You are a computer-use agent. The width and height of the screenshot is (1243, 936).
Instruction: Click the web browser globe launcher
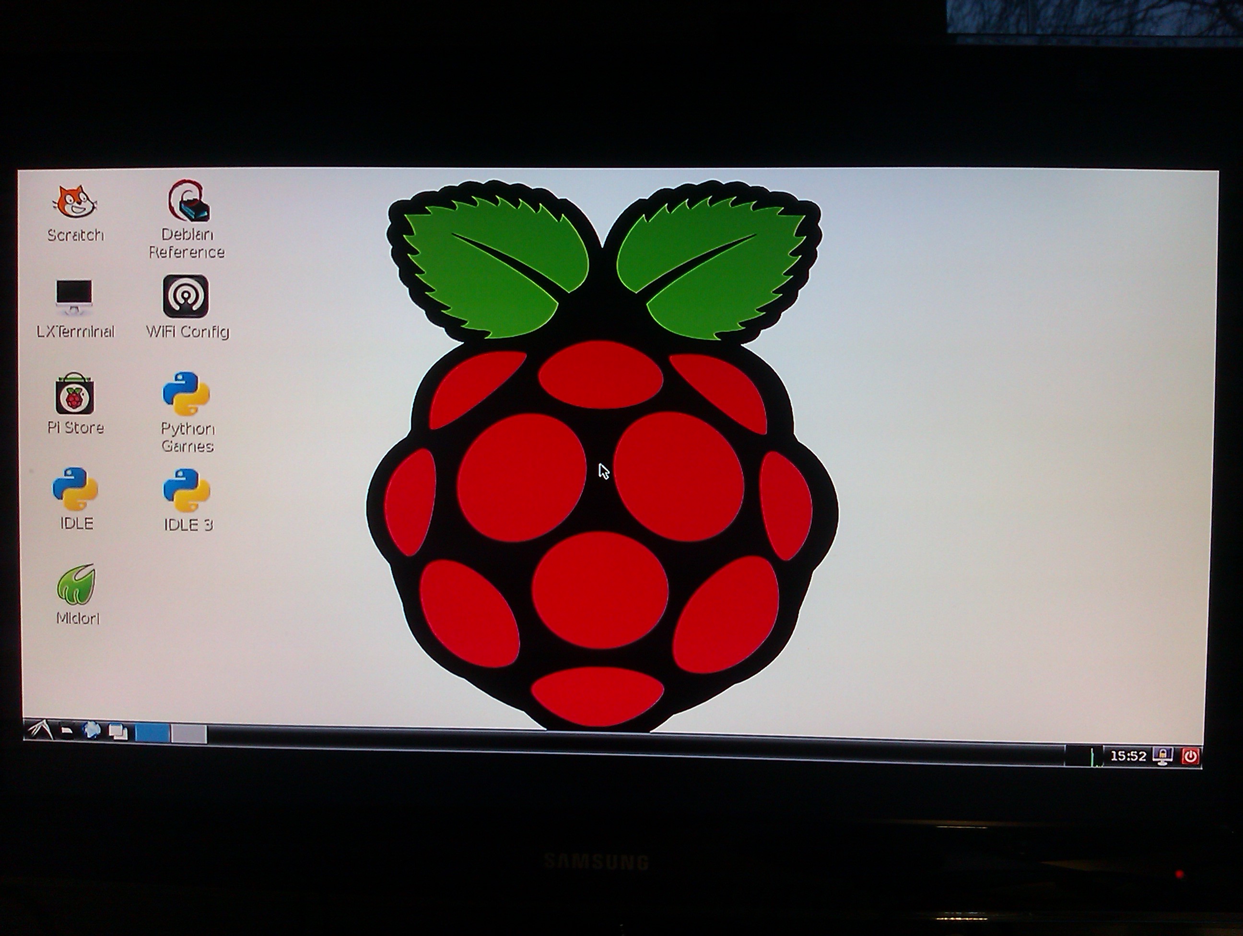[x=92, y=731]
